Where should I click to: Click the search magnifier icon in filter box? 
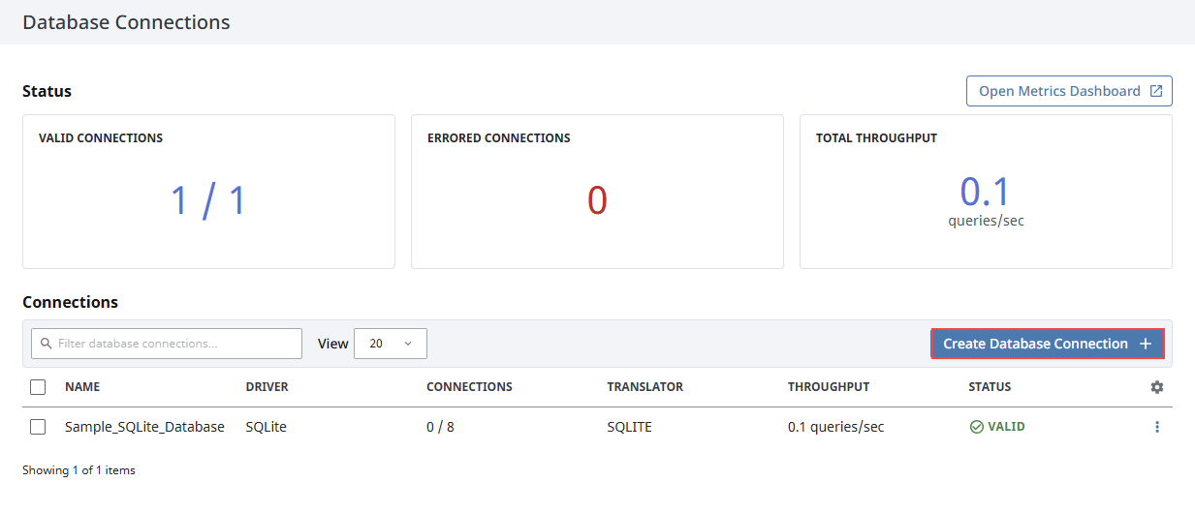pos(46,344)
